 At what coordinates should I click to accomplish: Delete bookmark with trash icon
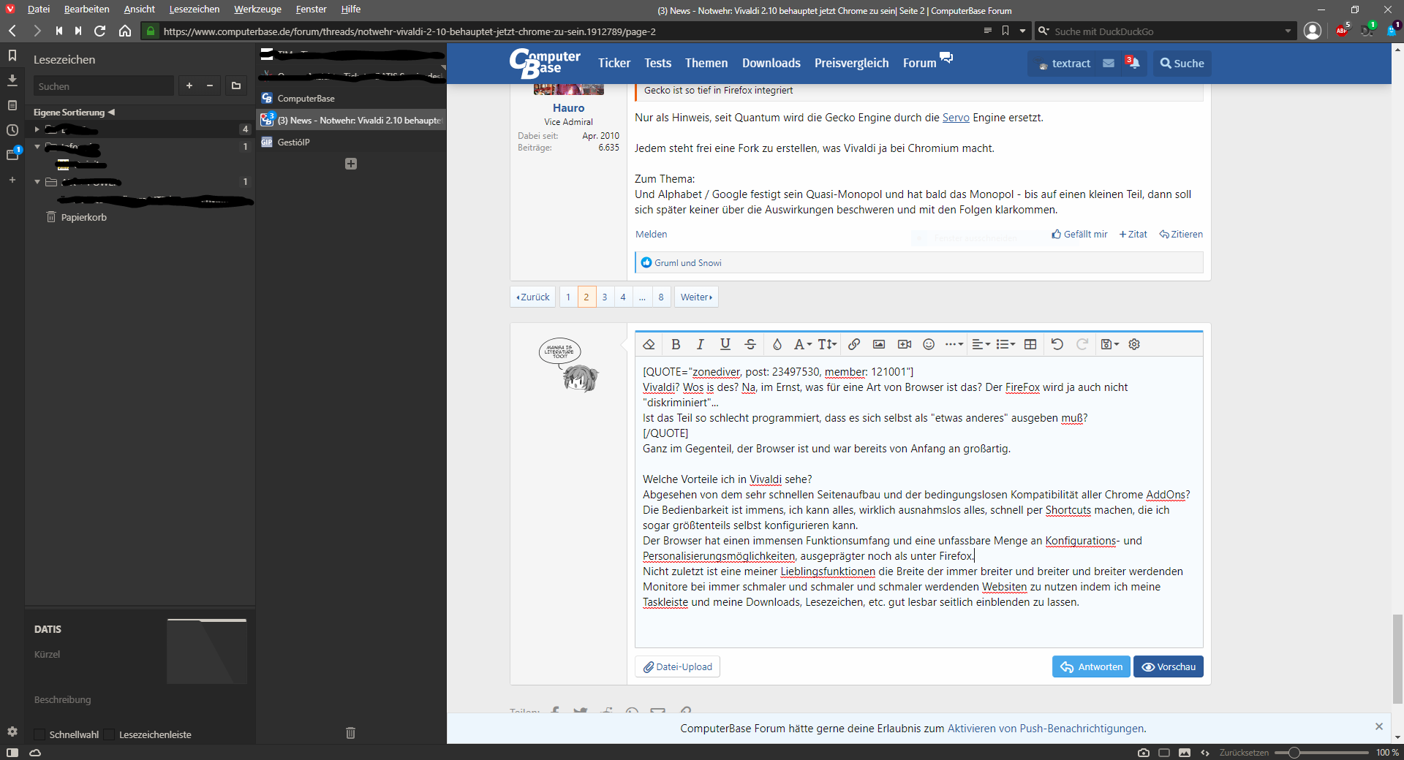(x=350, y=733)
